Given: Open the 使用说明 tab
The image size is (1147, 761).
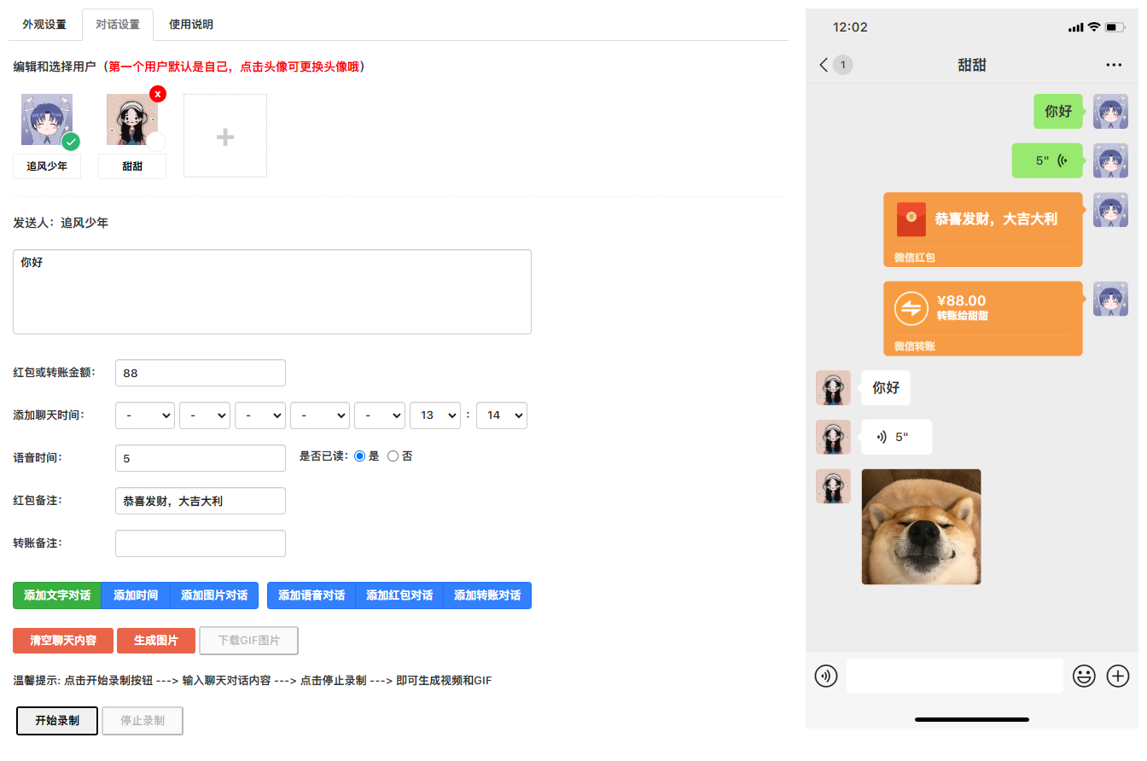Looking at the screenshot, I should pyautogui.click(x=190, y=25).
